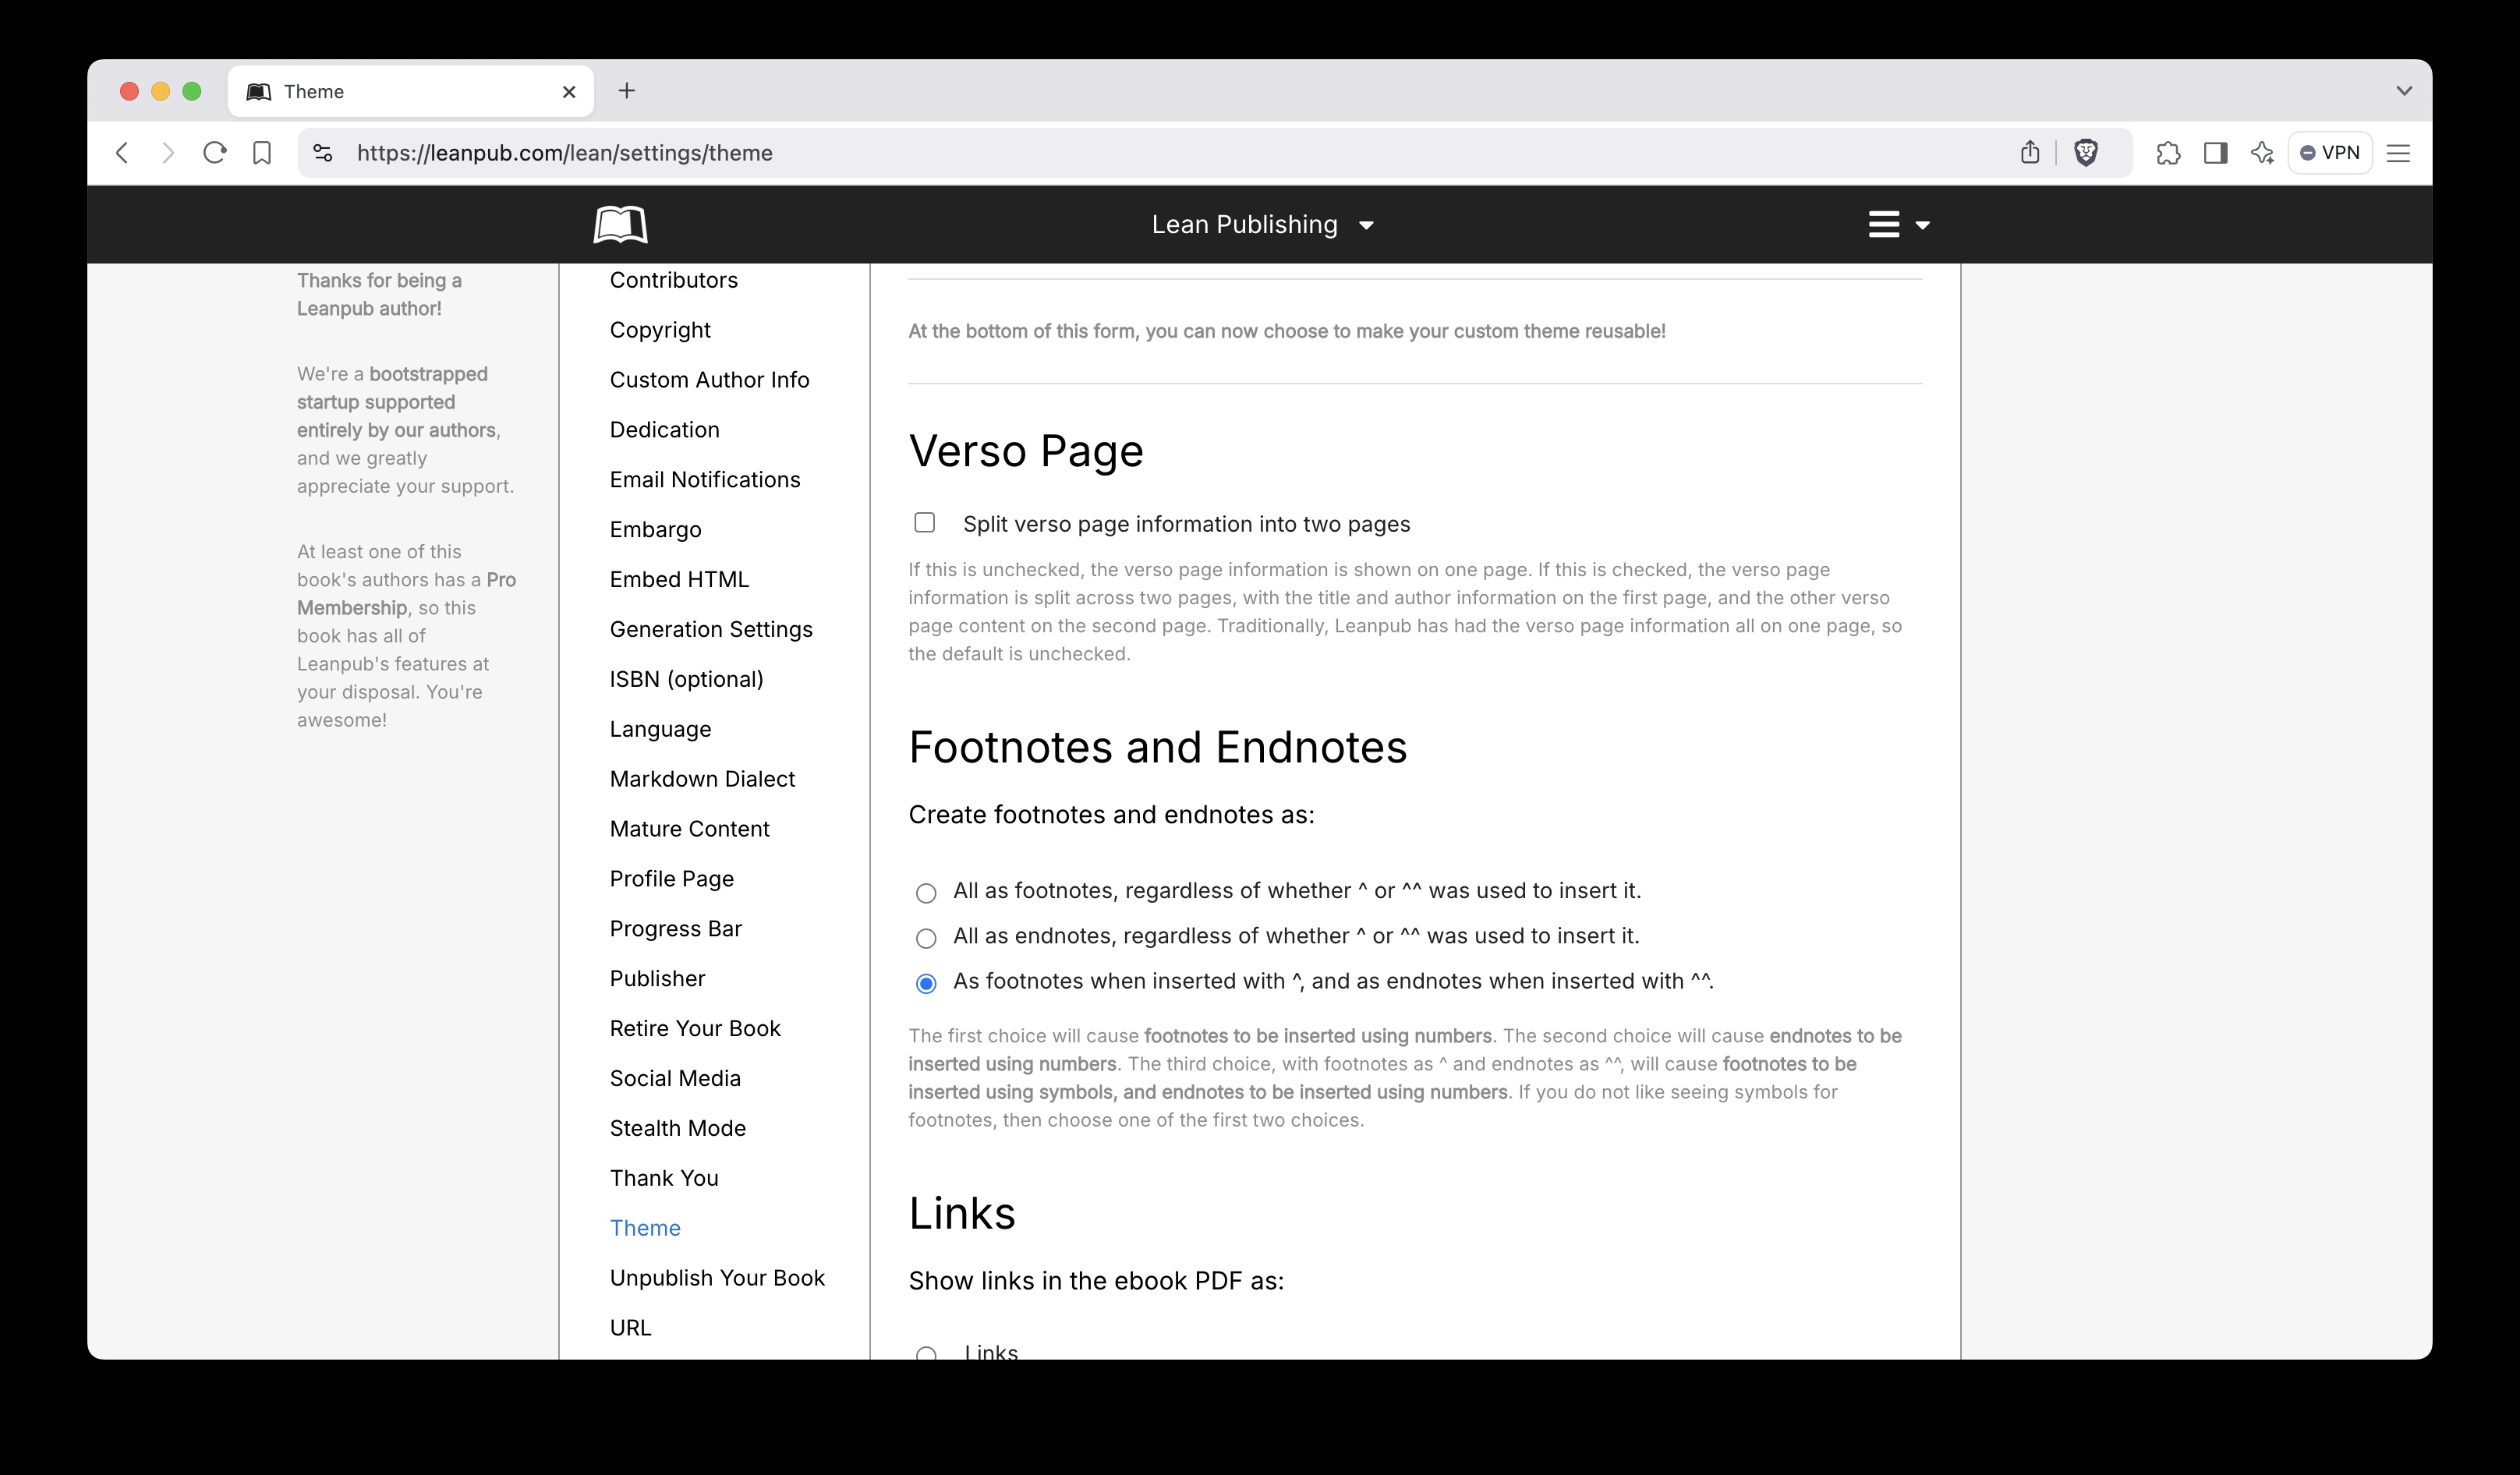Click the Leo AI sparkle icon
This screenshot has height=1475, width=2520.
coord(2261,153)
